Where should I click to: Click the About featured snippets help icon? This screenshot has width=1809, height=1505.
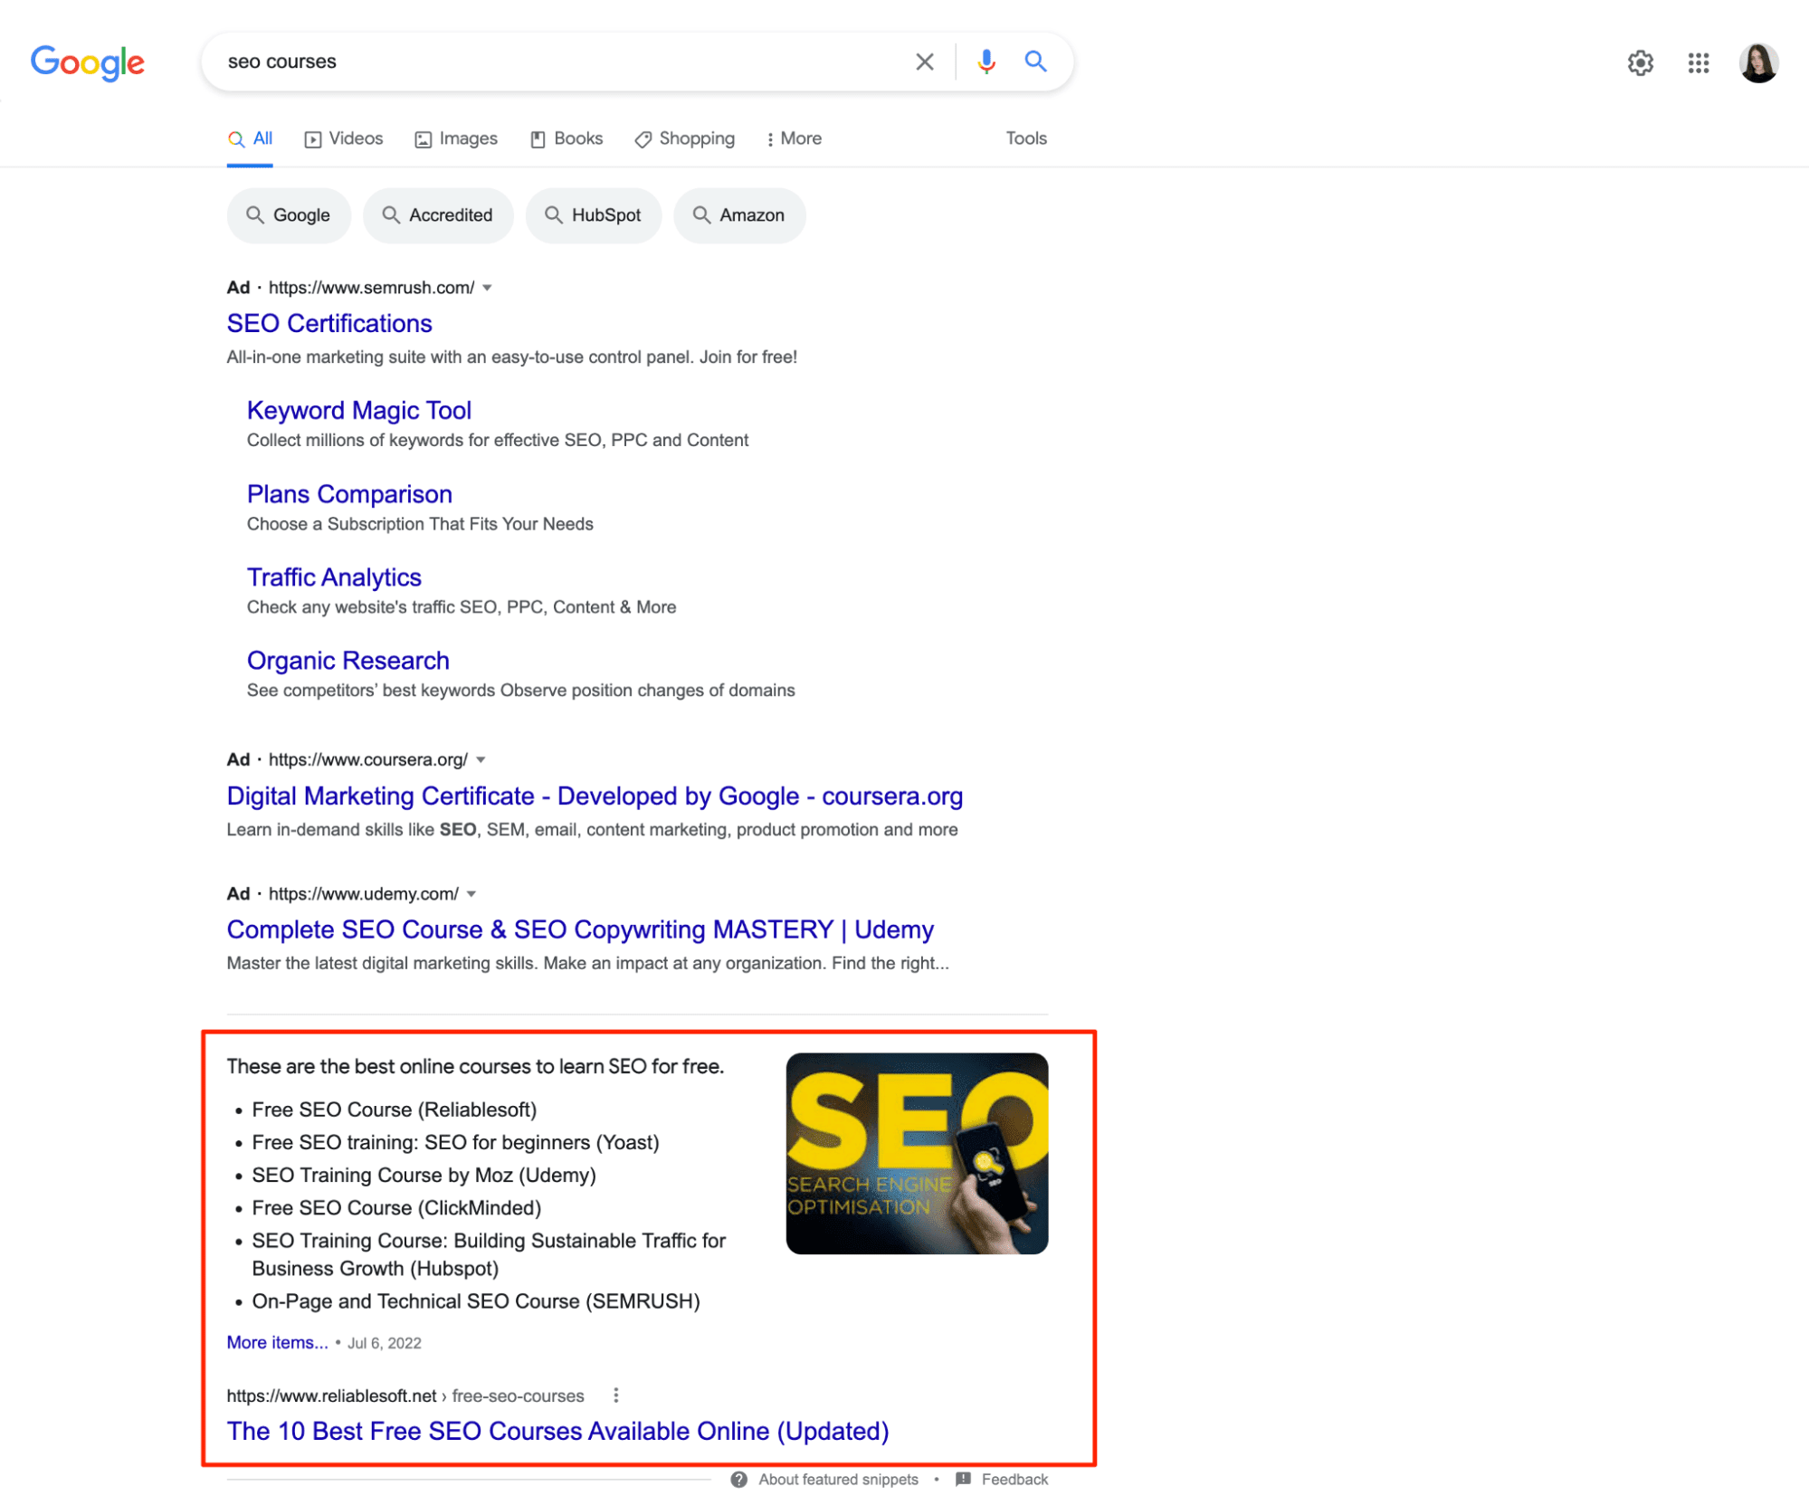pyautogui.click(x=738, y=1479)
